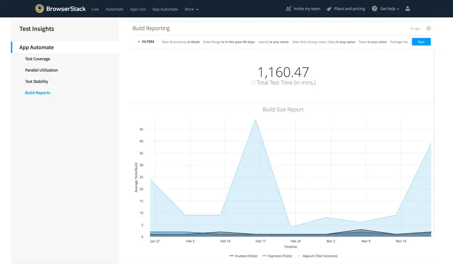Expand the FILTERS disclosure triangle
The height and width of the screenshot is (264, 453).
(139, 42)
